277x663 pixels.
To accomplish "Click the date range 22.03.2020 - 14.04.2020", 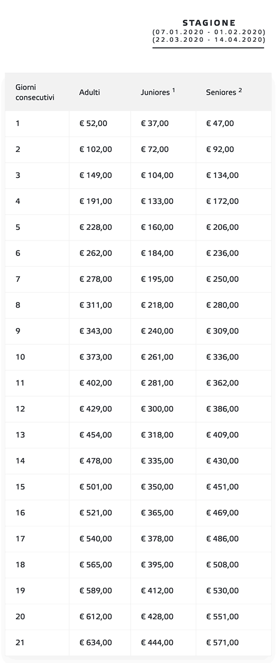I will tap(208, 40).
